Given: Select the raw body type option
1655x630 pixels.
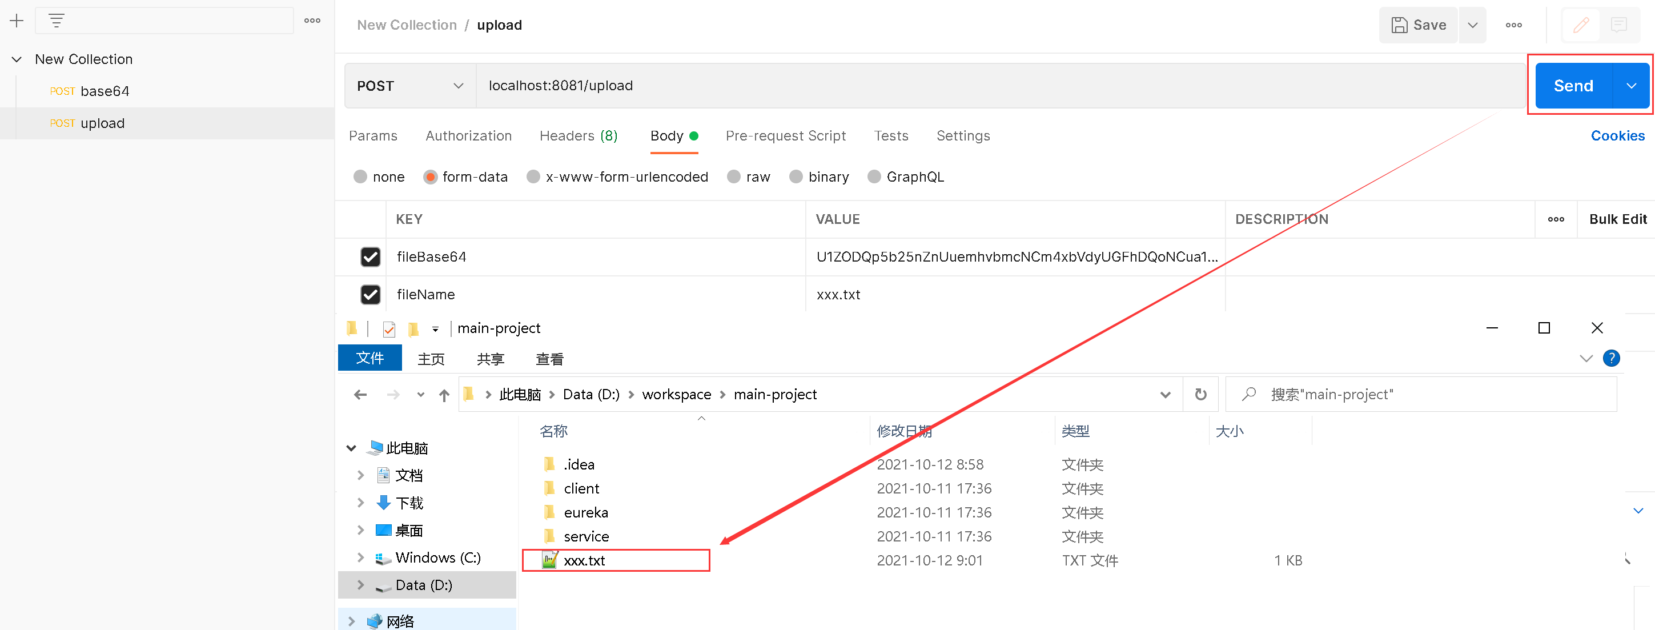Looking at the screenshot, I should pyautogui.click(x=734, y=177).
